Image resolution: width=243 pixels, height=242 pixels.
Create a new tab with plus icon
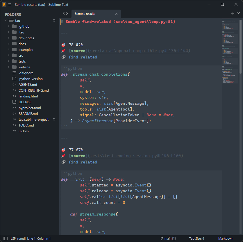pos(233,13)
